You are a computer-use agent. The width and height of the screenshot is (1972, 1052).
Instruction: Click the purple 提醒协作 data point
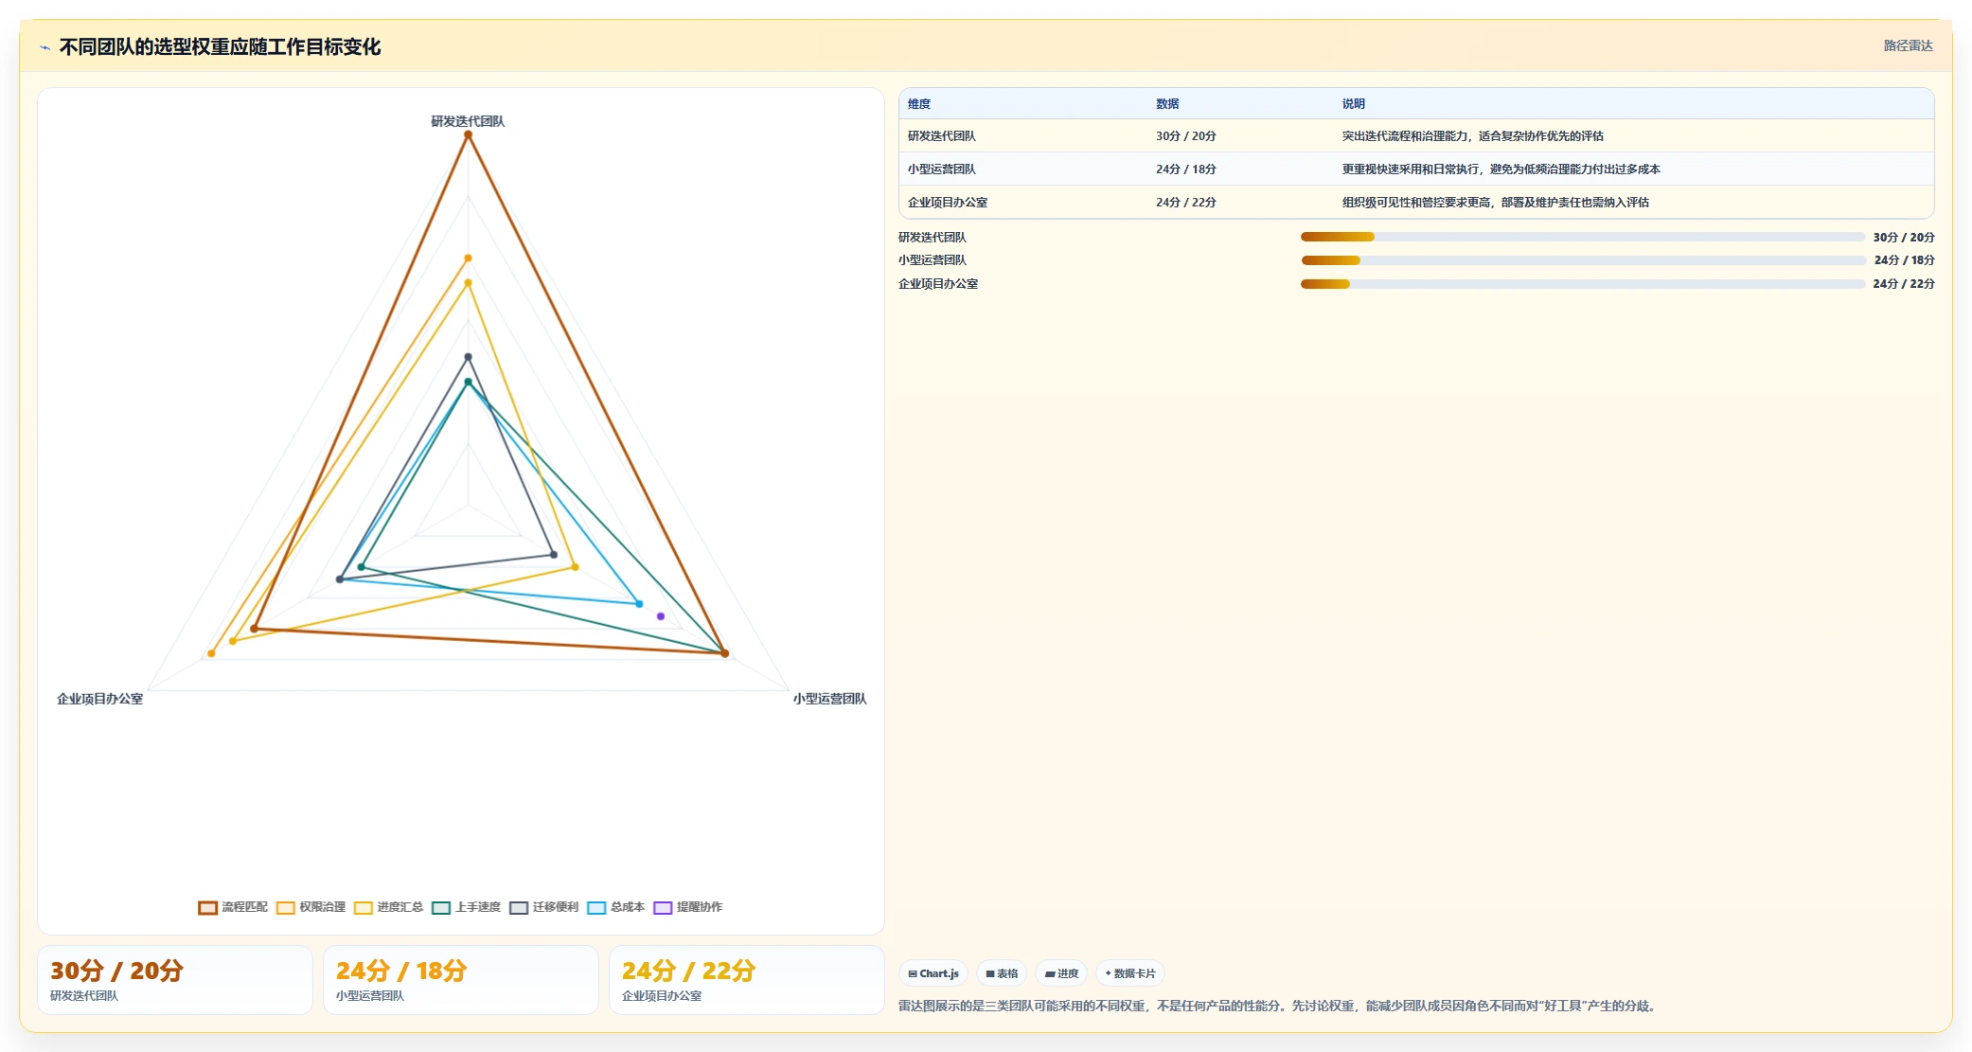point(661,616)
